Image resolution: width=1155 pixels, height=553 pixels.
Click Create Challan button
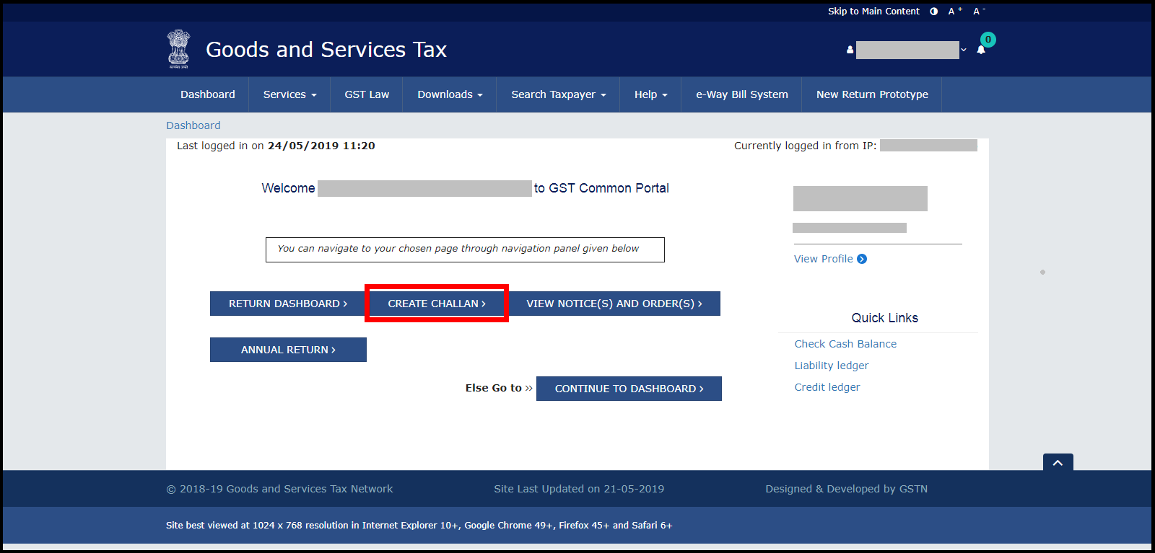437,304
